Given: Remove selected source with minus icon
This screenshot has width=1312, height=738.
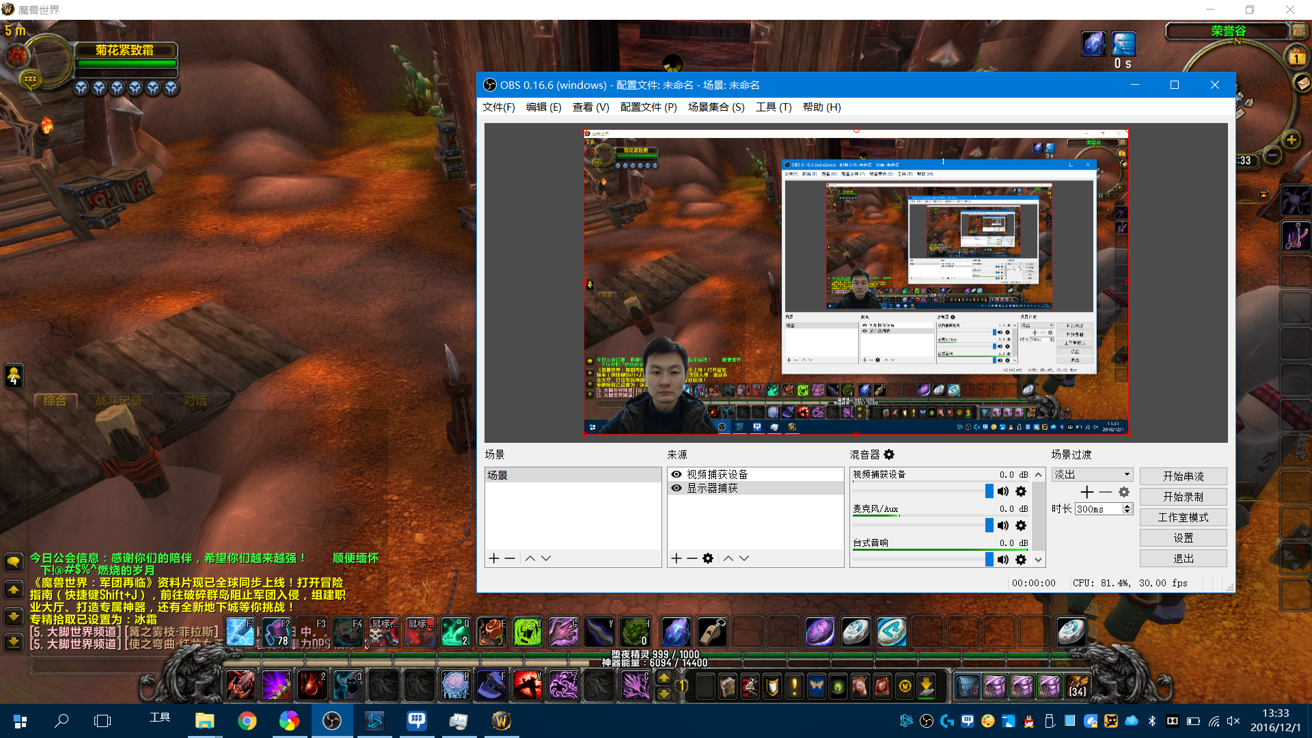Looking at the screenshot, I should tap(692, 558).
